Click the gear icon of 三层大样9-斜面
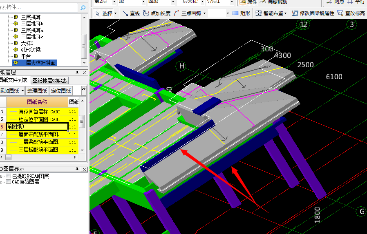The width and height of the screenshot is (367, 234). [x=16, y=63]
